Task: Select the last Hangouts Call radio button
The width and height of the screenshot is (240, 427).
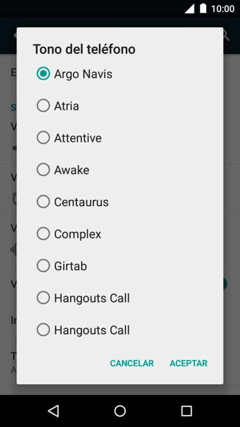Action: tap(43, 330)
